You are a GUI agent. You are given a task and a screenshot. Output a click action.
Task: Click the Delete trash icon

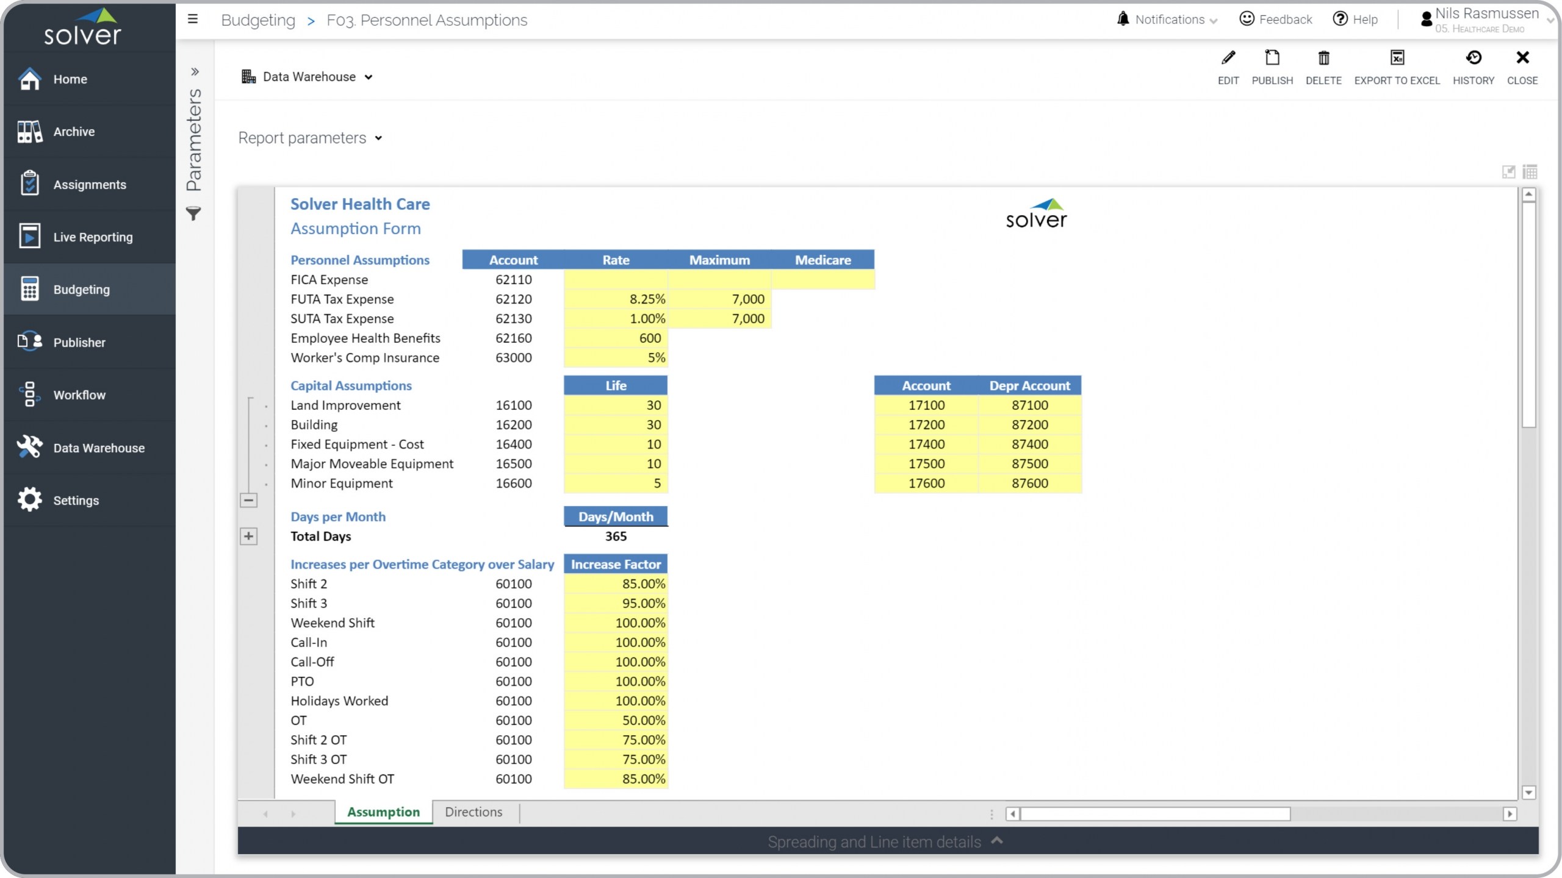click(x=1323, y=59)
